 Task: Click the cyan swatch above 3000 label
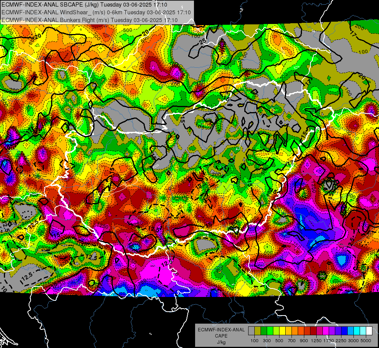357,331
